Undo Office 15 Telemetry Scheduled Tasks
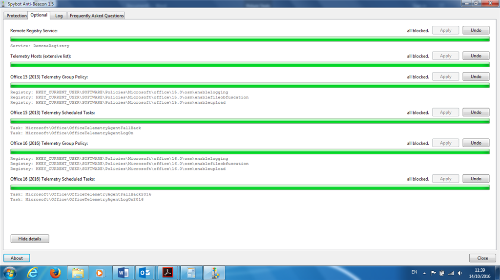Image resolution: width=500 pixels, height=280 pixels. (x=476, y=112)
